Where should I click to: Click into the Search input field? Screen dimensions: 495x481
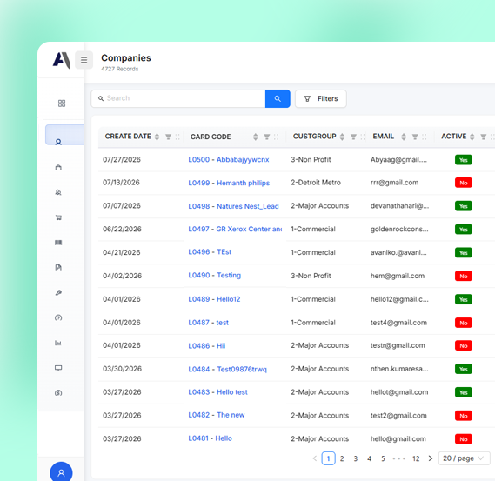click(x=178, y=98)
